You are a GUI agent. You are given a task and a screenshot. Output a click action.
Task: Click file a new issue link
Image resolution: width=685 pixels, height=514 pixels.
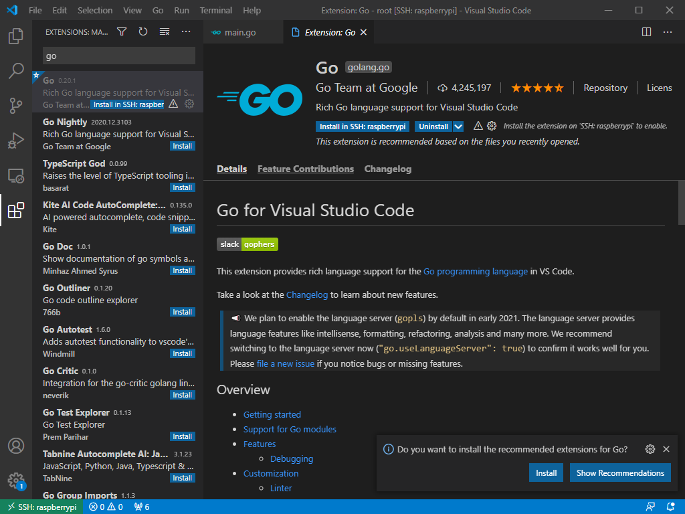coord(285,363)
